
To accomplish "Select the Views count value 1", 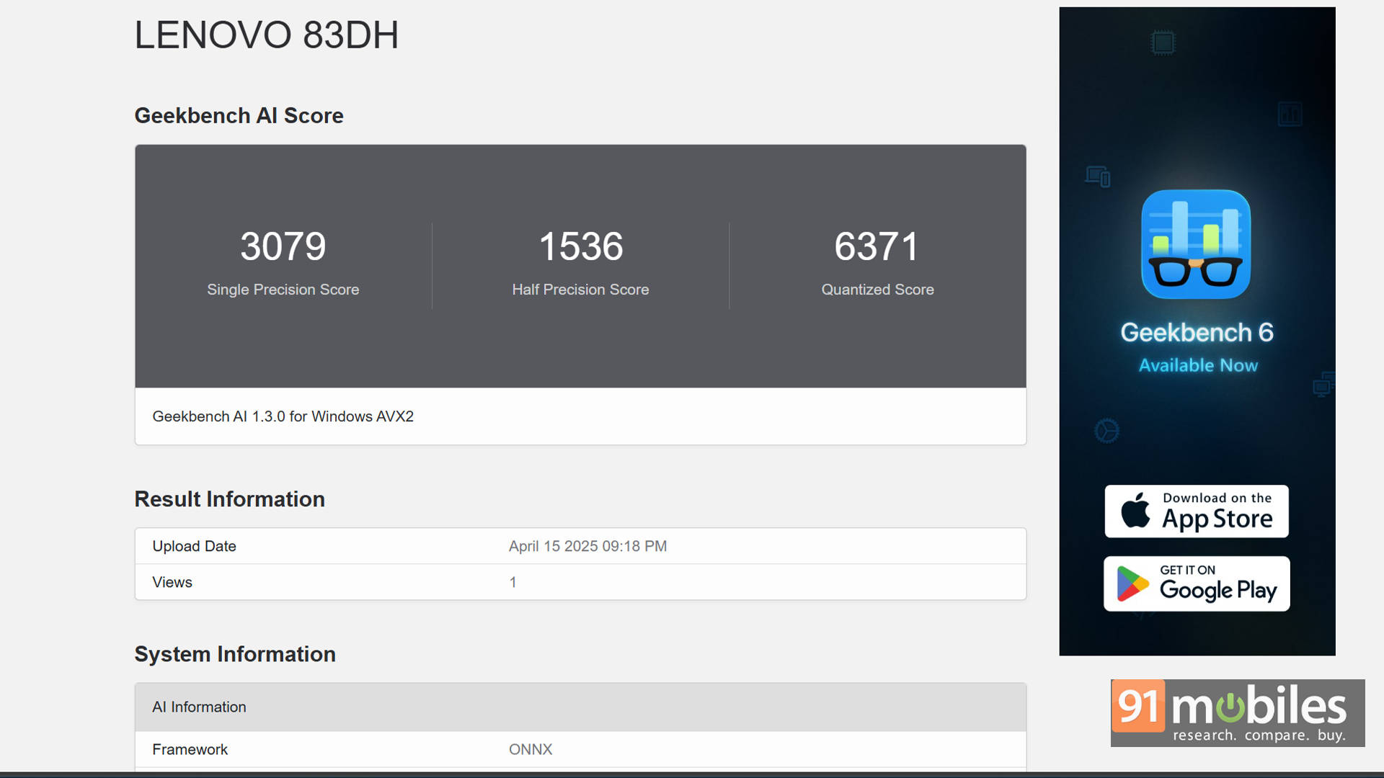I will [513, 582].
